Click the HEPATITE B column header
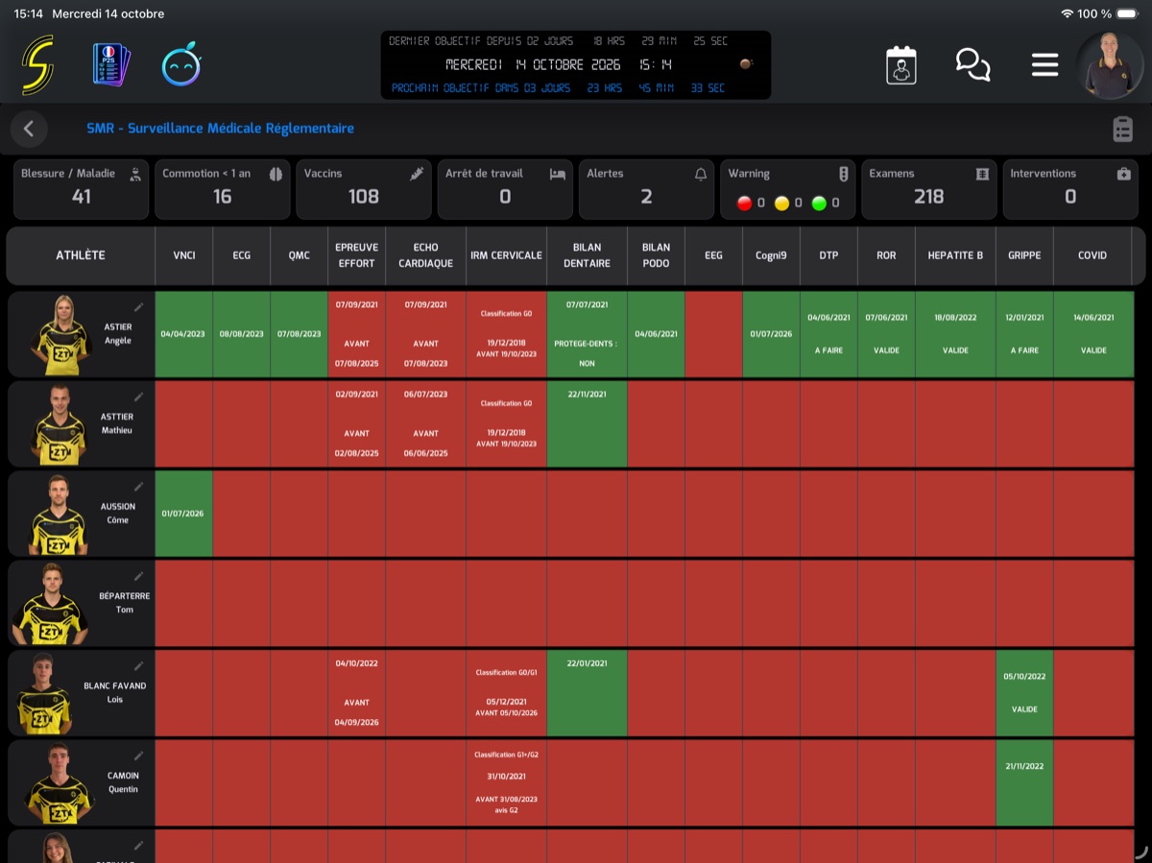 (x=955, y=255)
